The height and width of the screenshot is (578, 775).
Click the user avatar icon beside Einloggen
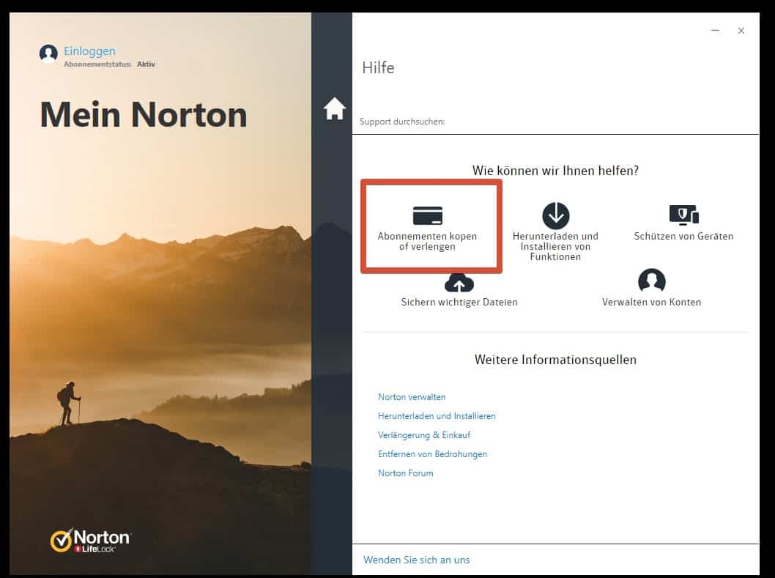tap(48, 53)
